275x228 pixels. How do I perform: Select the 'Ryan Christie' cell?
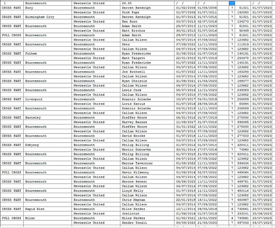click(x=147, y=81)
